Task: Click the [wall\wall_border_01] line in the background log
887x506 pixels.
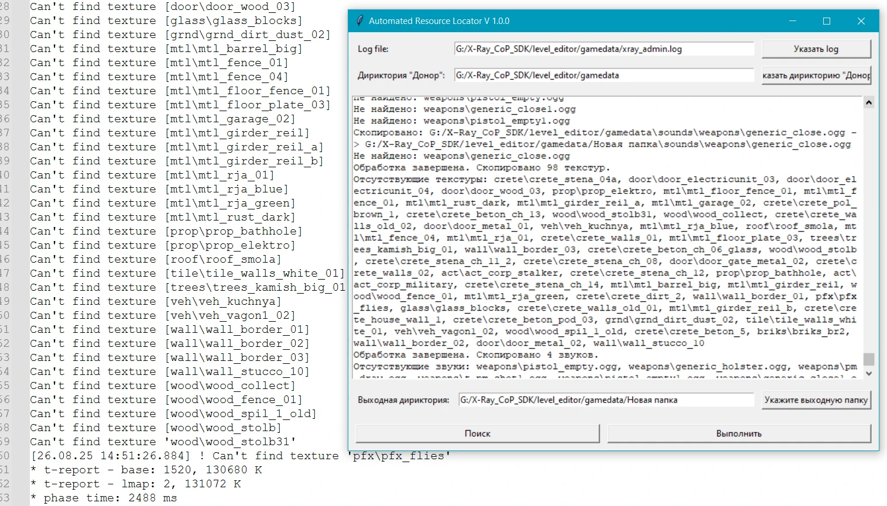Action: 170,330
